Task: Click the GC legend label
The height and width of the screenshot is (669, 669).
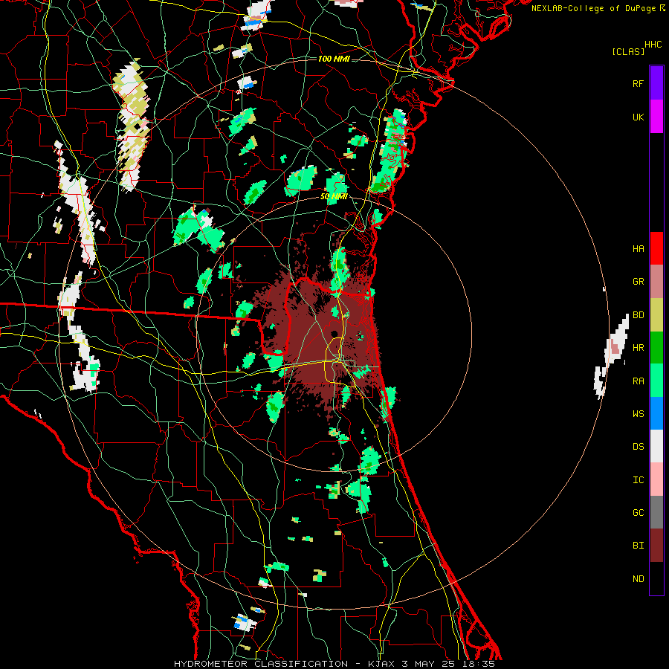Action: tap(638, 512)
